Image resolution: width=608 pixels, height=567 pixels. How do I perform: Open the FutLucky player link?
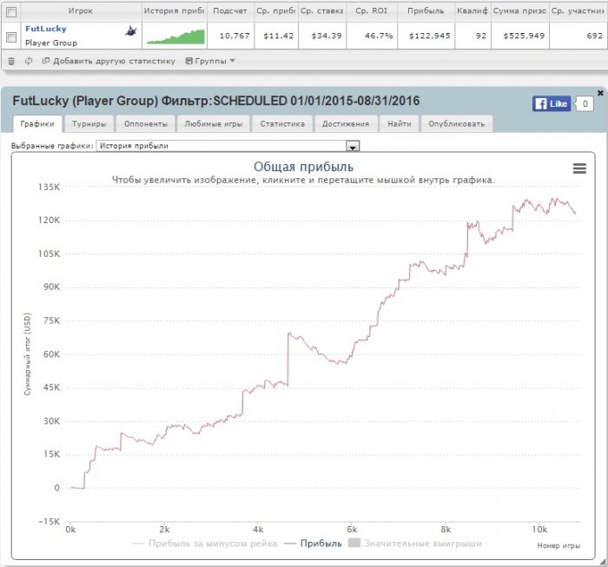46,29
